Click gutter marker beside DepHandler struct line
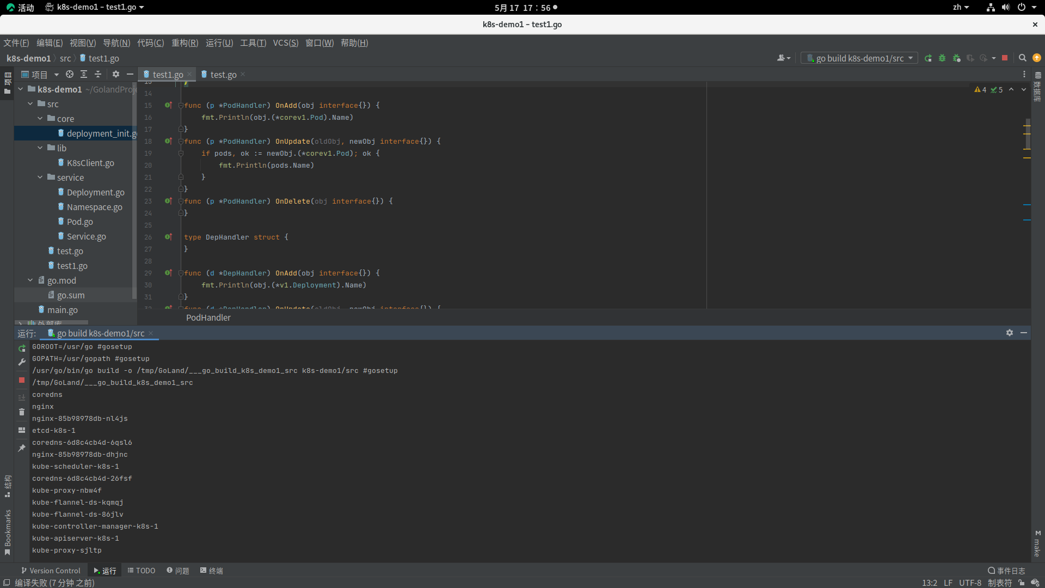This screenshot has height=588, width=1045. click(x=168, y=237)
